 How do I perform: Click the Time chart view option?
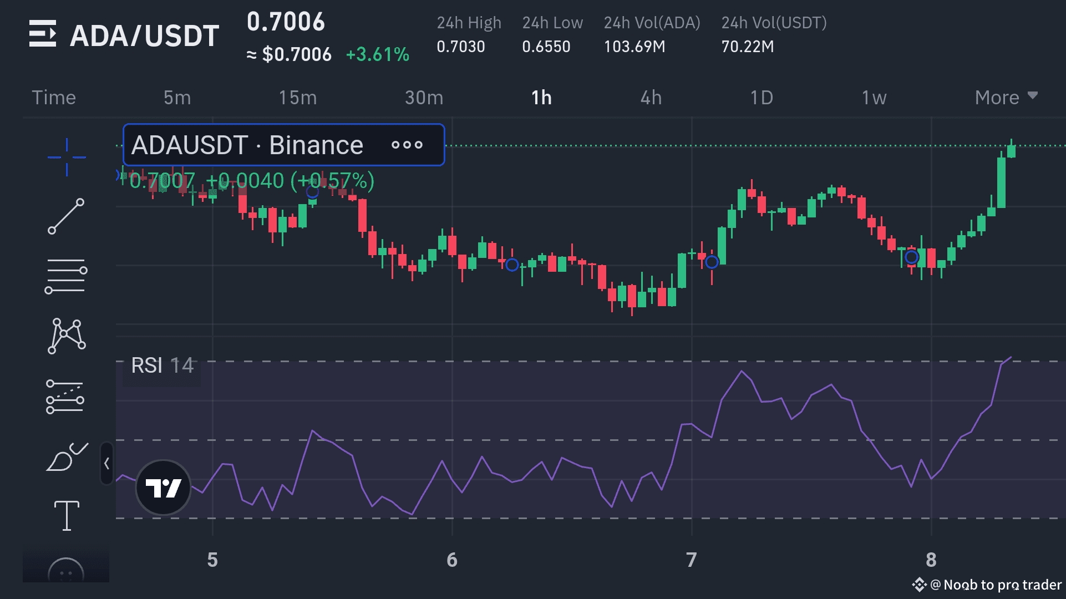point(54,98)
